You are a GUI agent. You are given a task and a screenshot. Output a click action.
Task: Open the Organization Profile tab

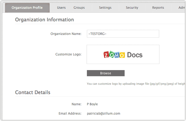(x=27, y=8)
